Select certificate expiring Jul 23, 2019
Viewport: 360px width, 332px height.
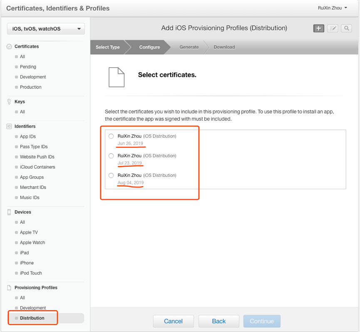(111, 156)
